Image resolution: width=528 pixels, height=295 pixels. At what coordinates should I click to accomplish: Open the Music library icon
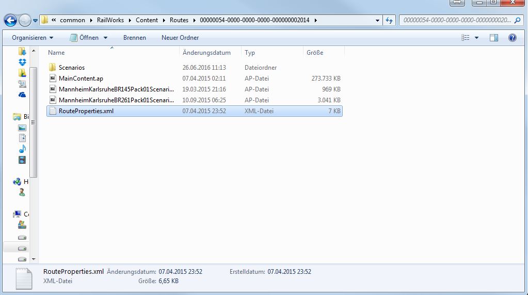22,149
